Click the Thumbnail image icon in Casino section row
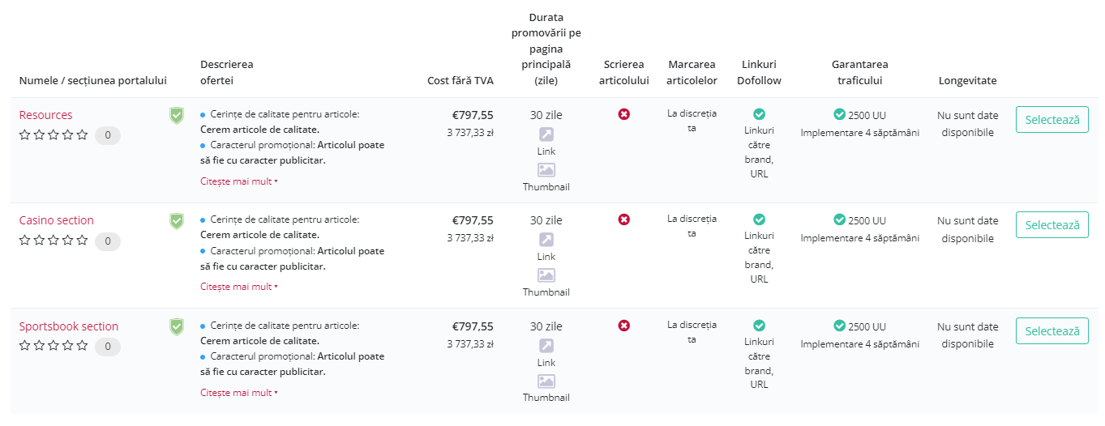Image resolution: width=1105 pixels, height=426 pixels. click(x=546, y=275)
